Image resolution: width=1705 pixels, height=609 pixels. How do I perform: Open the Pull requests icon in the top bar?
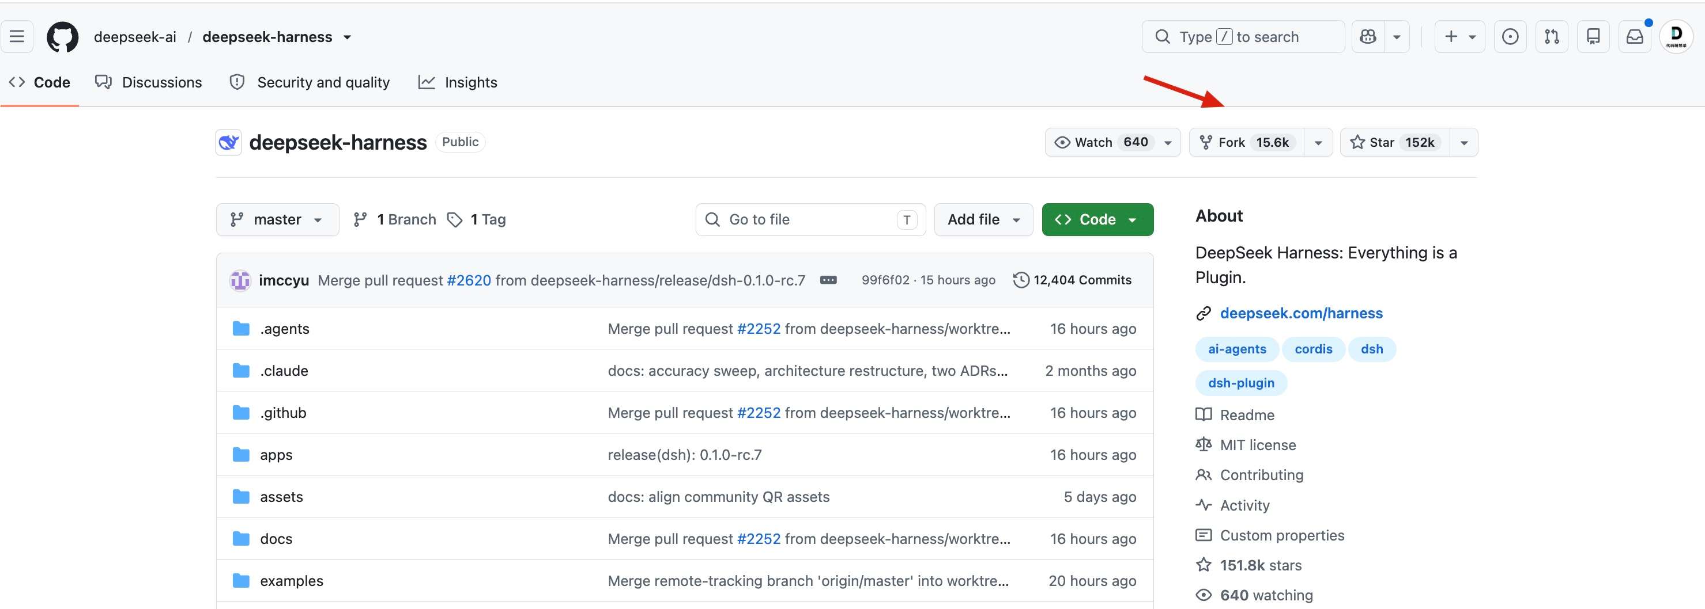point(1552,36)
